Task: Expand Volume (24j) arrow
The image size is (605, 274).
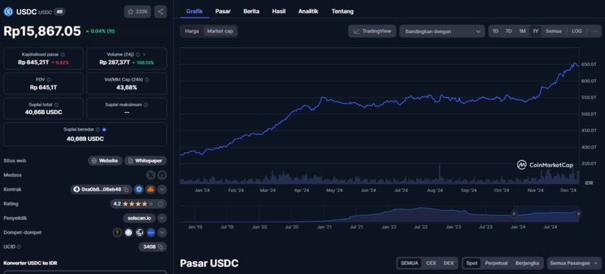Action: (x=144, y=54)
